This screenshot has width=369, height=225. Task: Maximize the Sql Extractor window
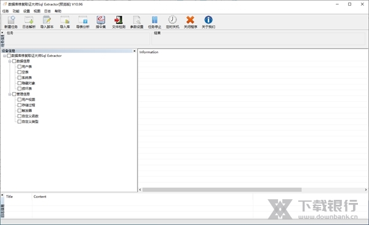[x=350, y=4]
